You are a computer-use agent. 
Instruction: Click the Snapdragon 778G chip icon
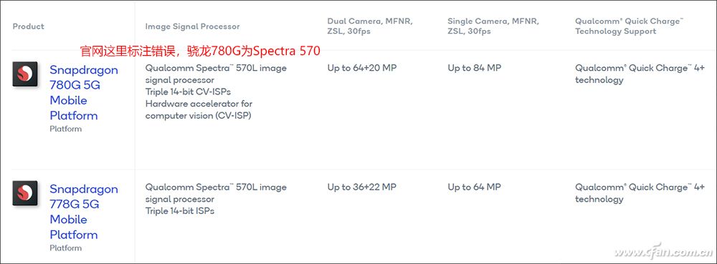(x=24, y=193)
